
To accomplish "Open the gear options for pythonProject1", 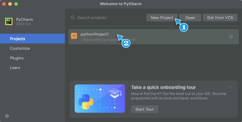I will pyautogui.click(x=231, y=37).
